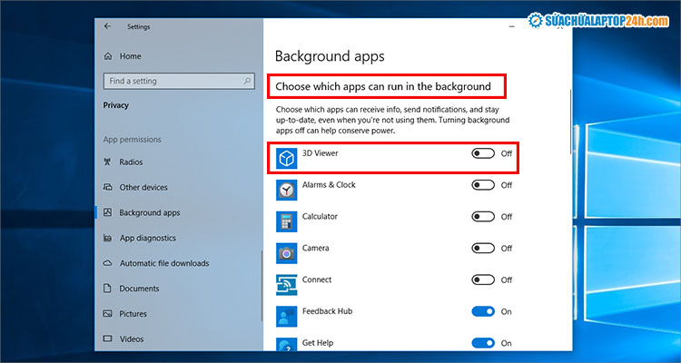Screen dimensions: 681x363
Task: Enable Camera background switch
Action: tap(483, 249)
